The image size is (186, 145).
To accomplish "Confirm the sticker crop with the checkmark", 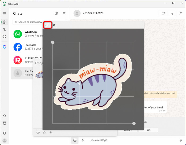I will (47, 25).
